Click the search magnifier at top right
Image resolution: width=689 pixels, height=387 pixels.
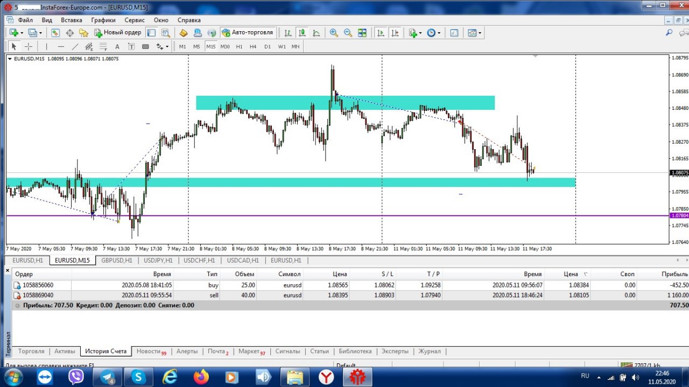tap(669, 33)
